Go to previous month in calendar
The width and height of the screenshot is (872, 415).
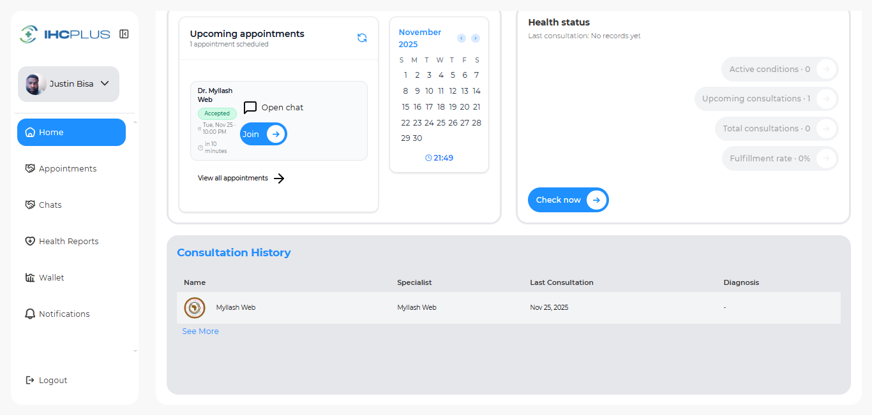click(x=462, y=38)
